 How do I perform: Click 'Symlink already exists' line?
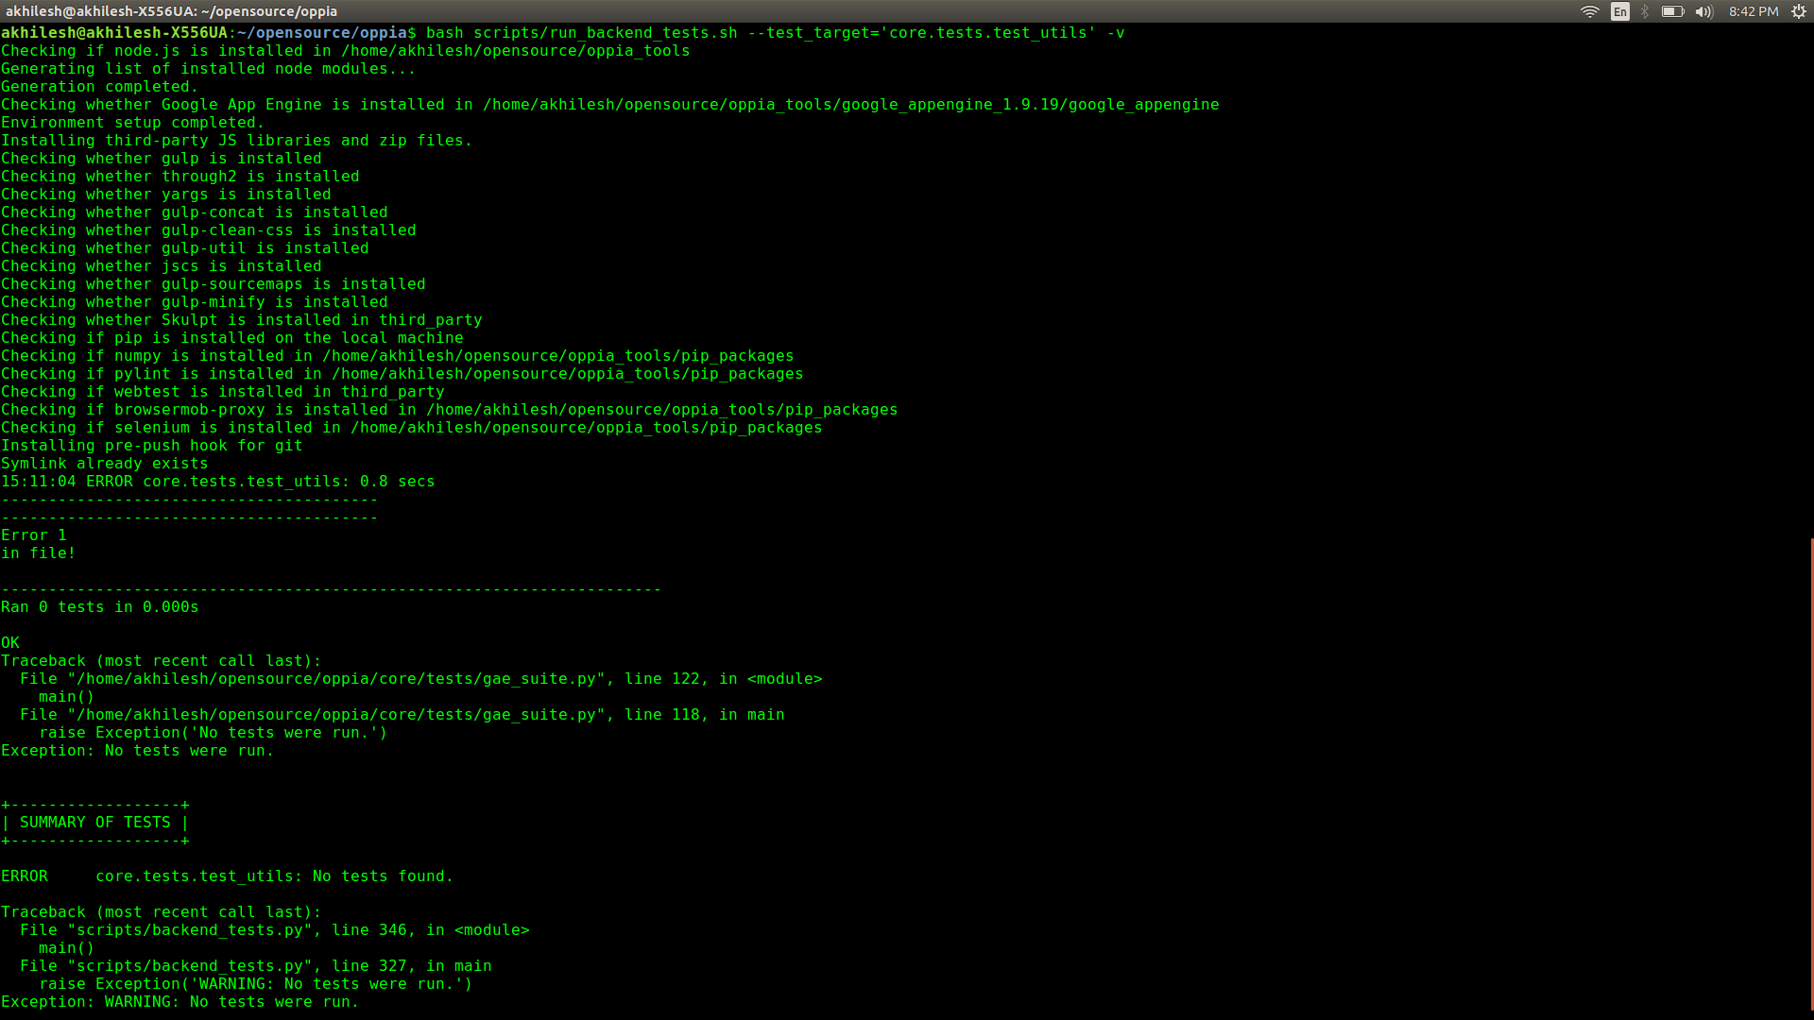105,464
